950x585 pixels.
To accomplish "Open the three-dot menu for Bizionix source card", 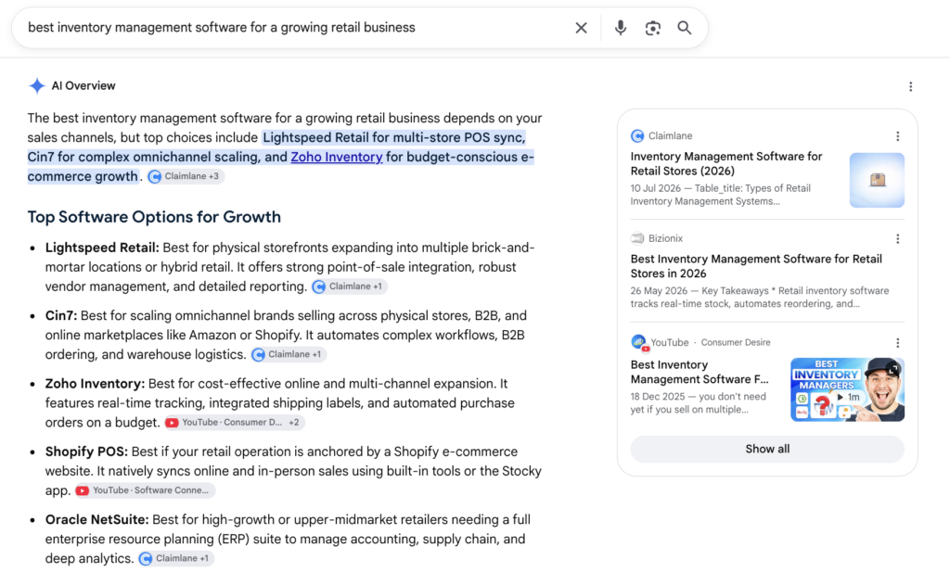I will [898, 238].
